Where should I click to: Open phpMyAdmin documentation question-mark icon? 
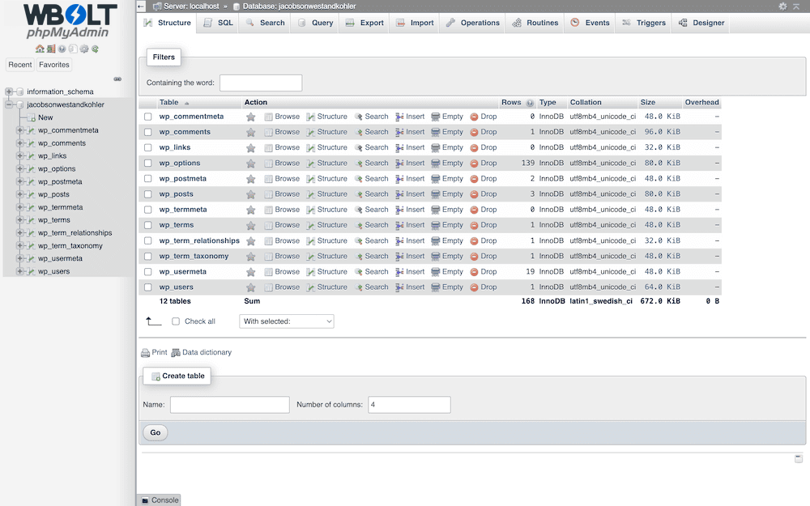[62, 49]
